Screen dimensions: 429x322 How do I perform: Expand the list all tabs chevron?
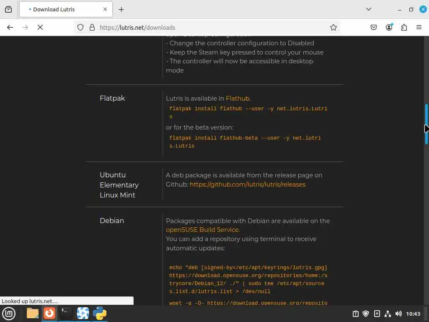coord(369,9)
